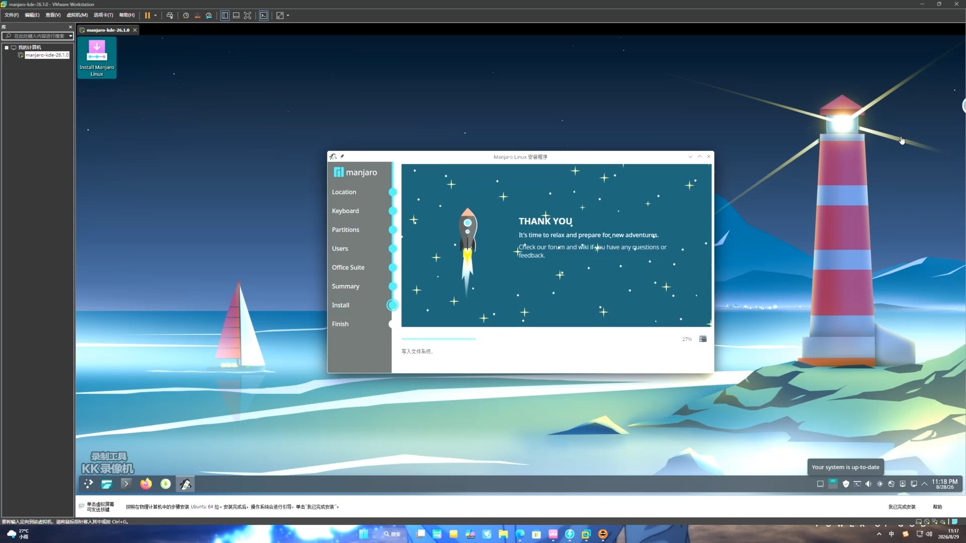Show hidden Windows tray icons
The image size is (966, 543).
click(879, 534)
